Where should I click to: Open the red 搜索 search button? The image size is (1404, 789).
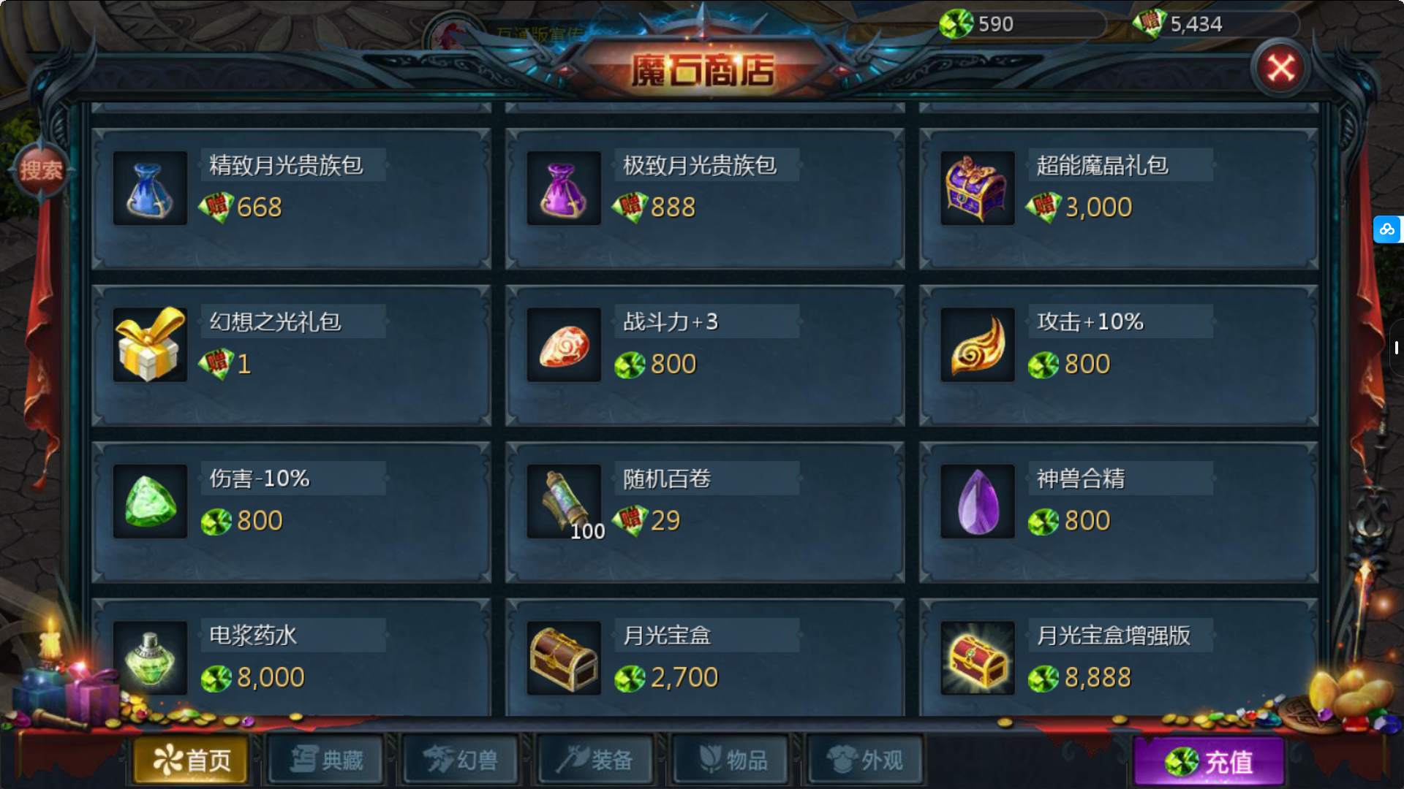pos(41,170)
